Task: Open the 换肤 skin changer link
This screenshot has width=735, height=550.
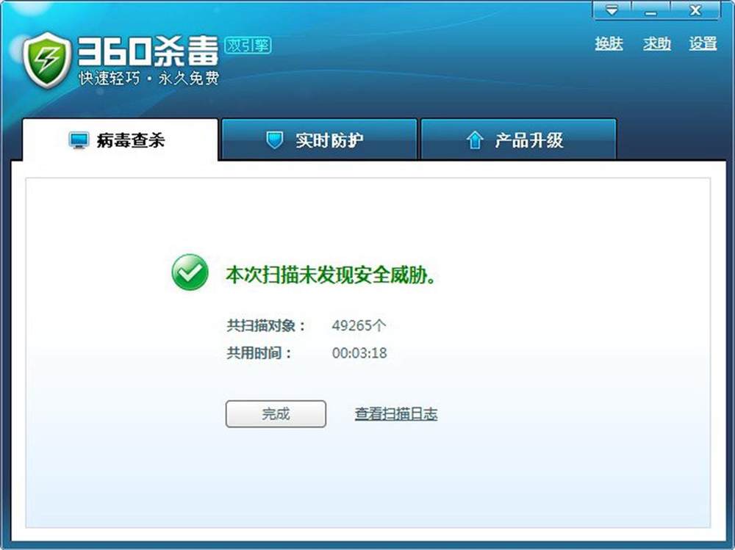Action: [609, 44]
